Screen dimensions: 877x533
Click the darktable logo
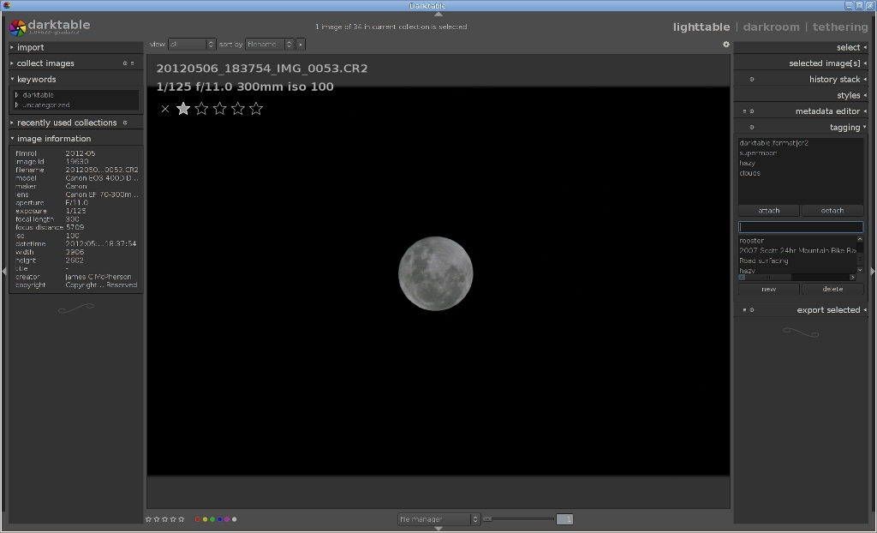click(x=18, y=27)
